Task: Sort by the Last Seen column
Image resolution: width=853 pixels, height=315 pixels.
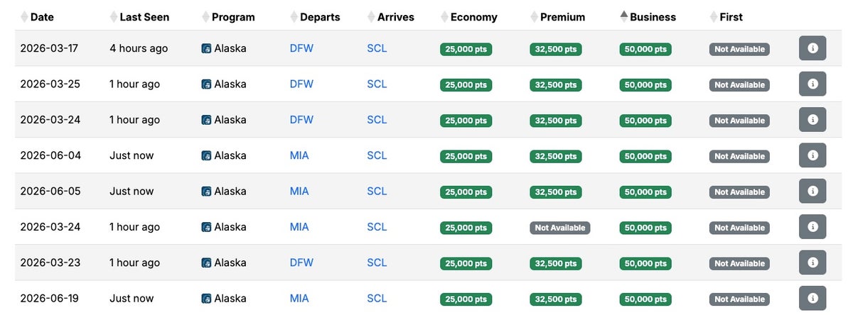Action: pos(139,16)
